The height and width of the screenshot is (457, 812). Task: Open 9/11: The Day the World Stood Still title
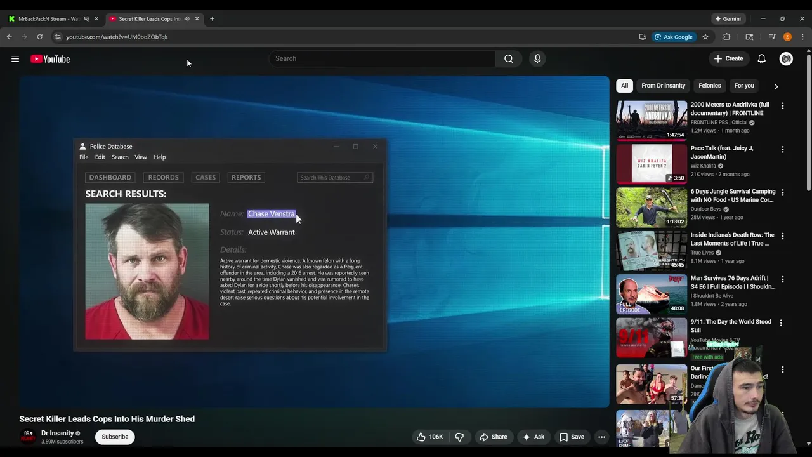click(x=731, y=326)
